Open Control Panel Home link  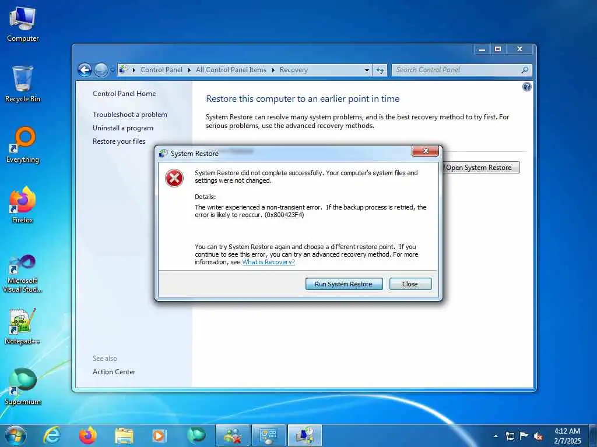pyautogui.click(x=124, y=94)
